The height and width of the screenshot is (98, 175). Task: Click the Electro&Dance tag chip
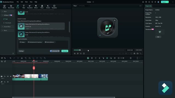[49, 42]
